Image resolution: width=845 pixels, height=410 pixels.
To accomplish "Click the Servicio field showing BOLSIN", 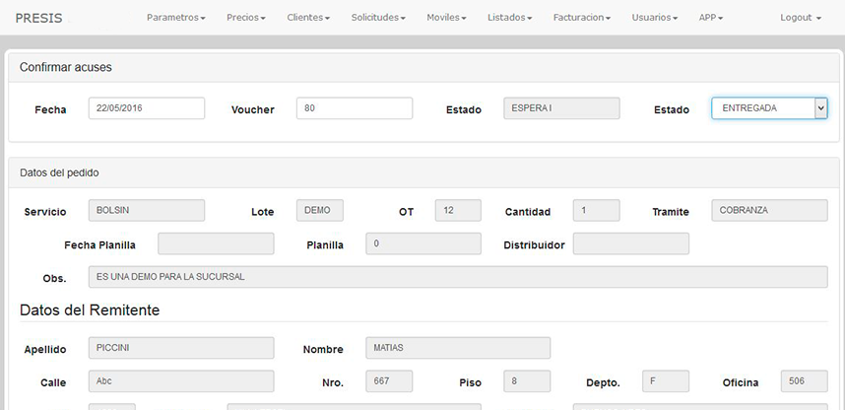I will [x=147, y=211].
